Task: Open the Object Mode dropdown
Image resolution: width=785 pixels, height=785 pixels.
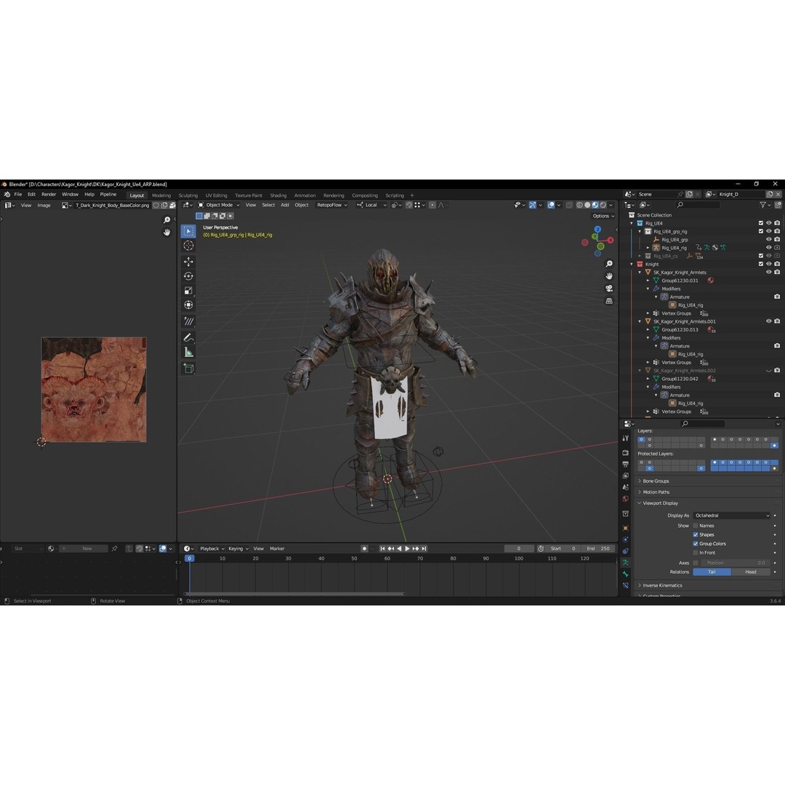Action: point(219,205)
